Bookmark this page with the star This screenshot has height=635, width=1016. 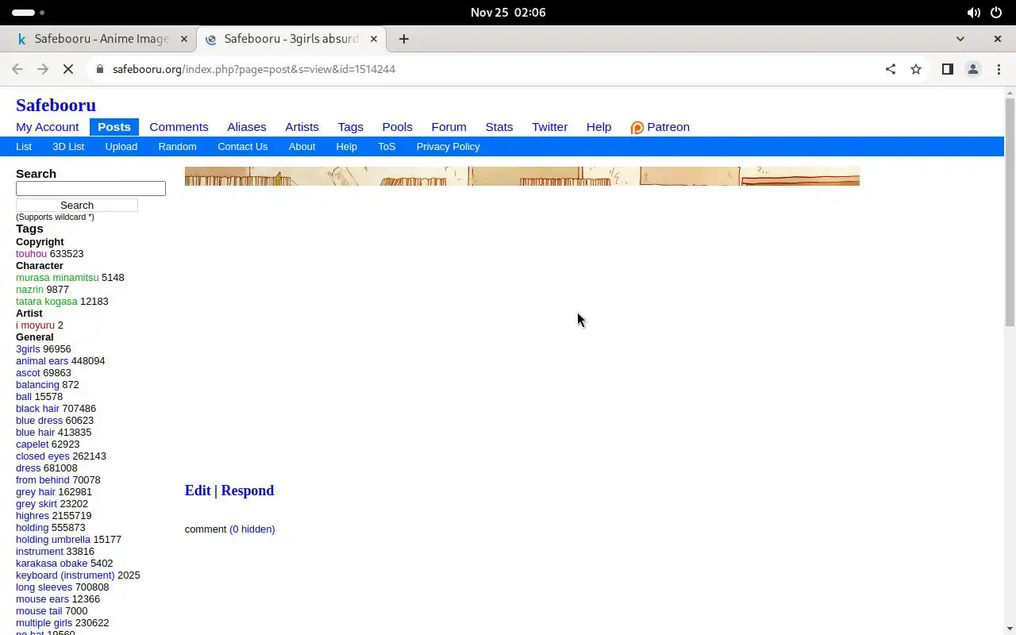[x=916, y=69]
